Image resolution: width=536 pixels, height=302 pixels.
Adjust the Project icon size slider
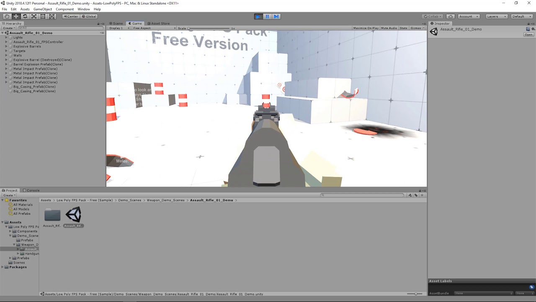[x=415, y=294]
